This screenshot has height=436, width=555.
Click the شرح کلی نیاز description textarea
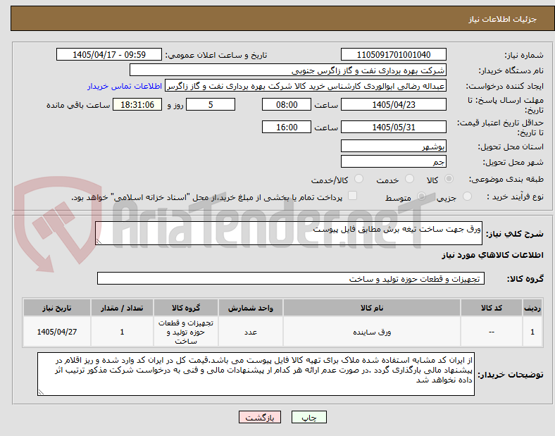tap(289, 233)
